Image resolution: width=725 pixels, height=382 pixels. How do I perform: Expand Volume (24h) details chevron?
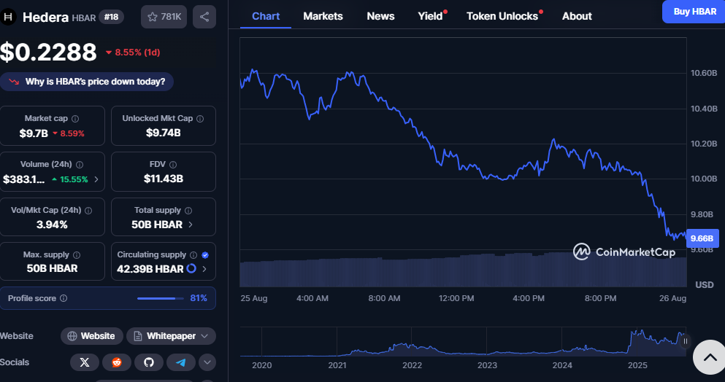pyautogui.click(x=96, y=179)
